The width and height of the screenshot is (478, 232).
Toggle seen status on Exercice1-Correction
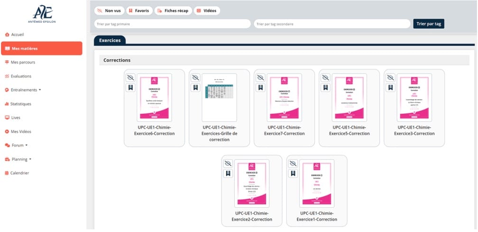(x=293, y=163)
